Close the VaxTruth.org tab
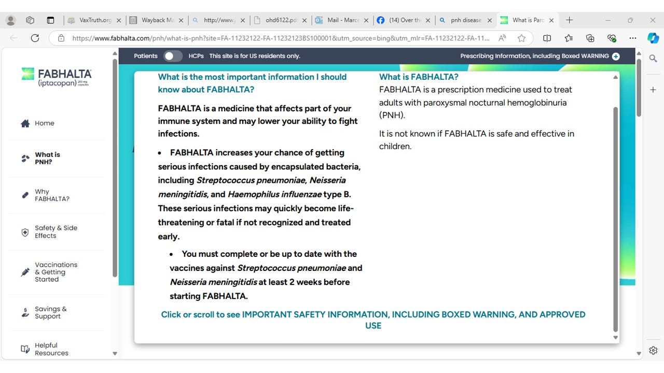This screenshot has width=664, height=373. pyautogui.click(x=119, y=20)
